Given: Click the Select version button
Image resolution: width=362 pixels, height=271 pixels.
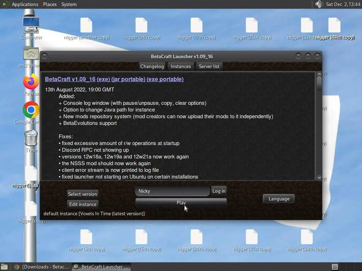Looking at the screenshot, I should click(83, 194).
